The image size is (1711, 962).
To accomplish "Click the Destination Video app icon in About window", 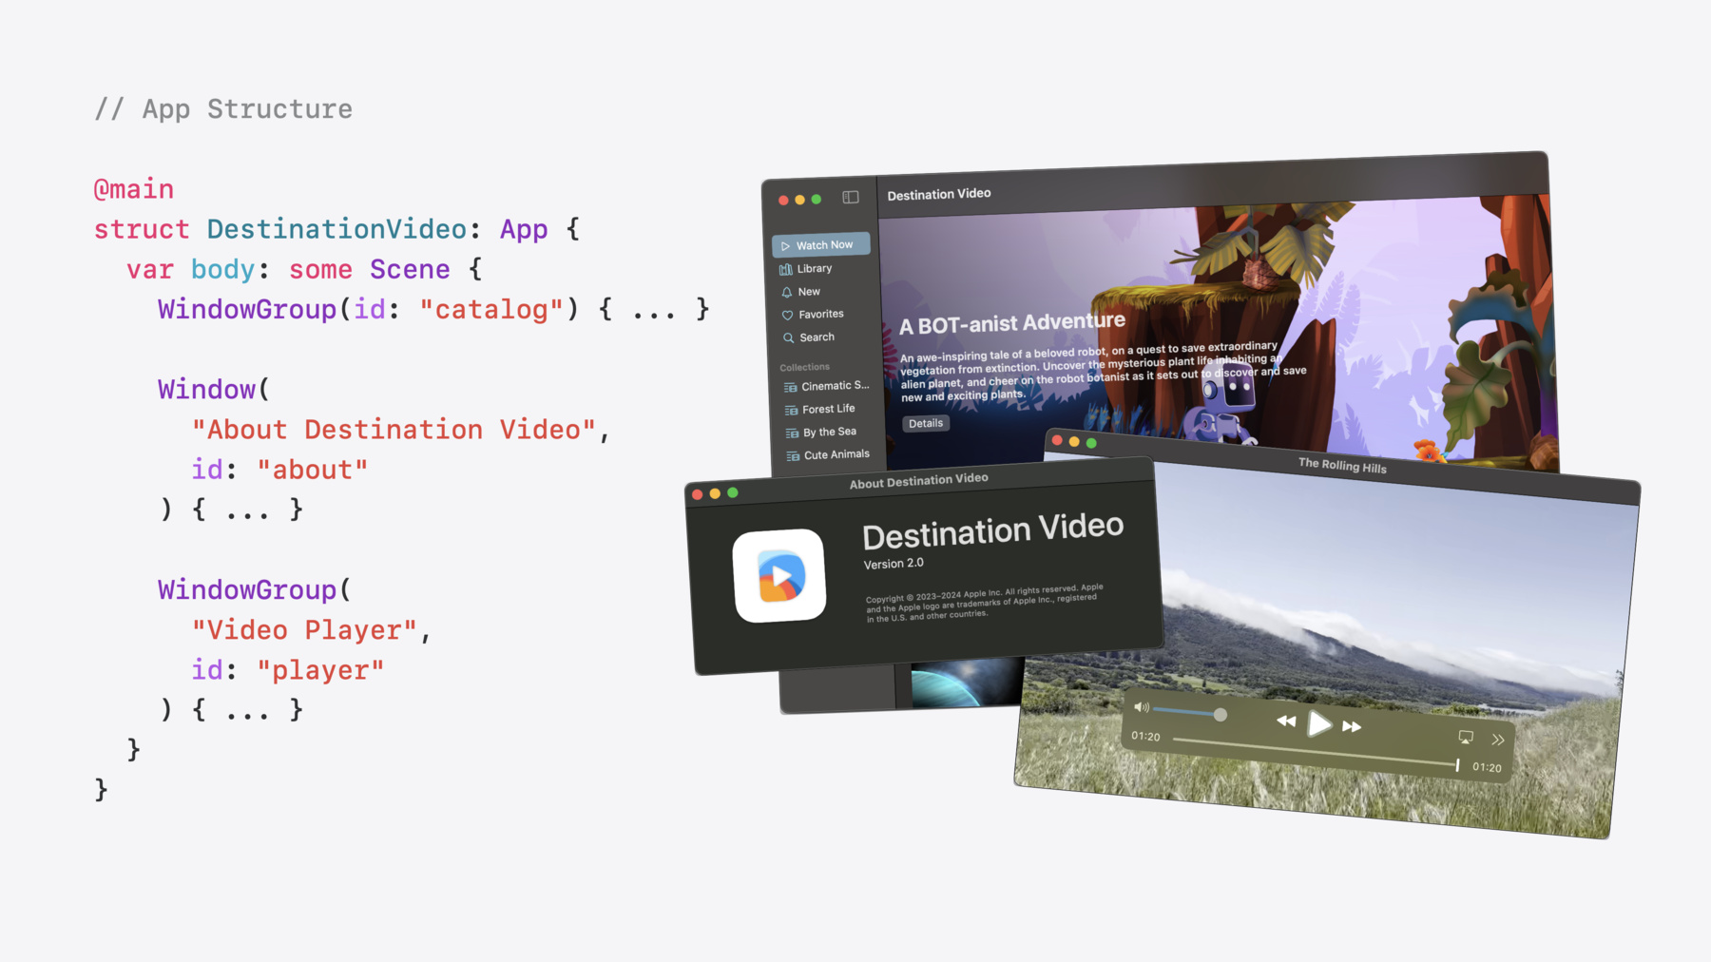I will pos(779,576).
